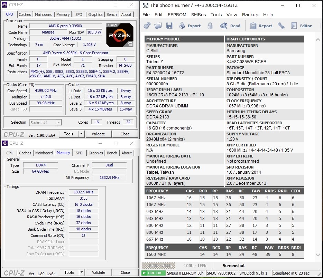Click the open file folder icon in Thaiphoon Burner
The width and height of the screenshot is (323, 278).
click(158, 26)
